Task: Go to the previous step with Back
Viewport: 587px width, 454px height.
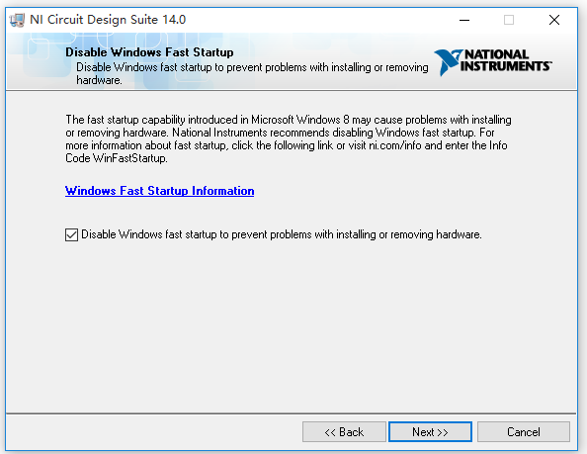Action: pyautogui.click(x=344, y=432)
